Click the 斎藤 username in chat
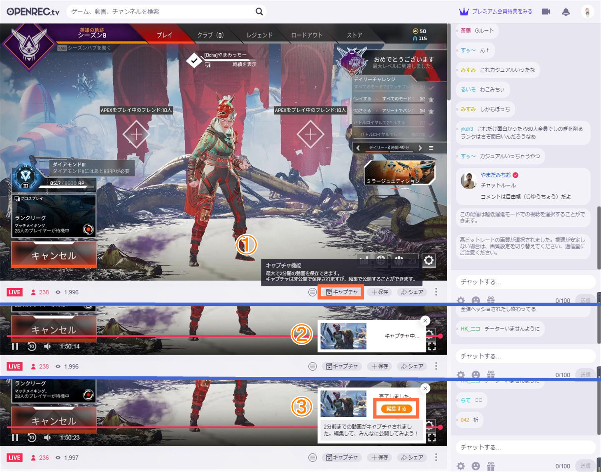601x472 pixels. pyautogui.click(x=466, y=31)
